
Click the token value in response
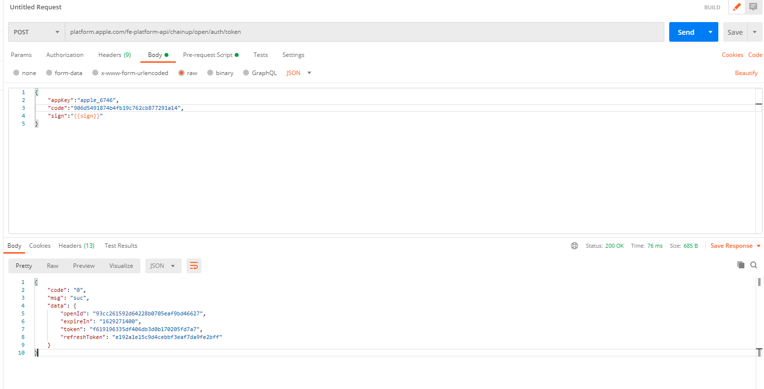click(x=144, y=329)
